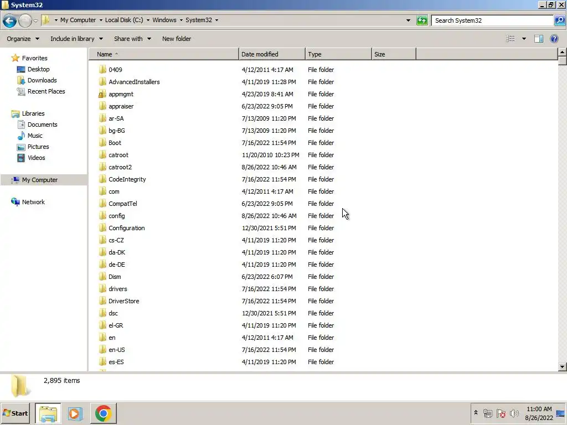
Task: Click the Start button
Action: tap(15, 413)
